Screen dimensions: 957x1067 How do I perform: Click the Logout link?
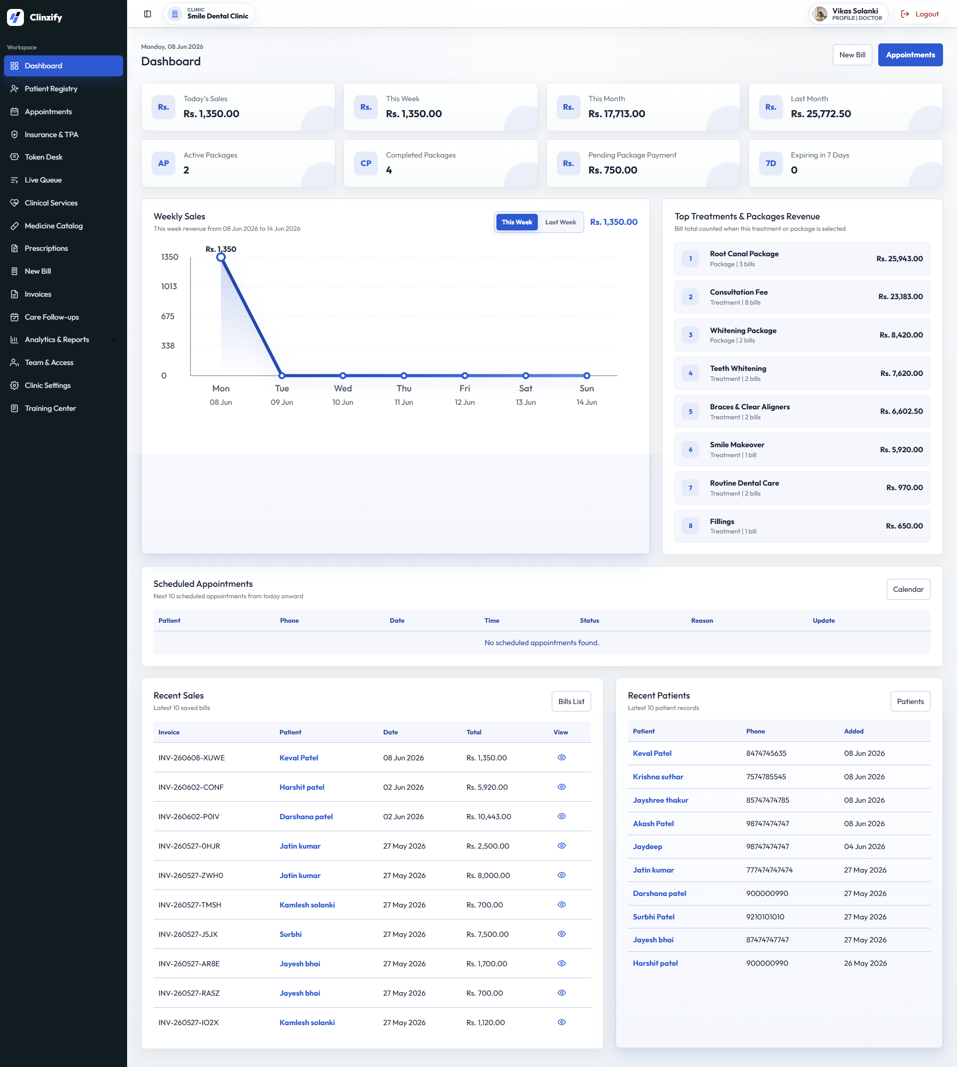[x=920, y=14]
